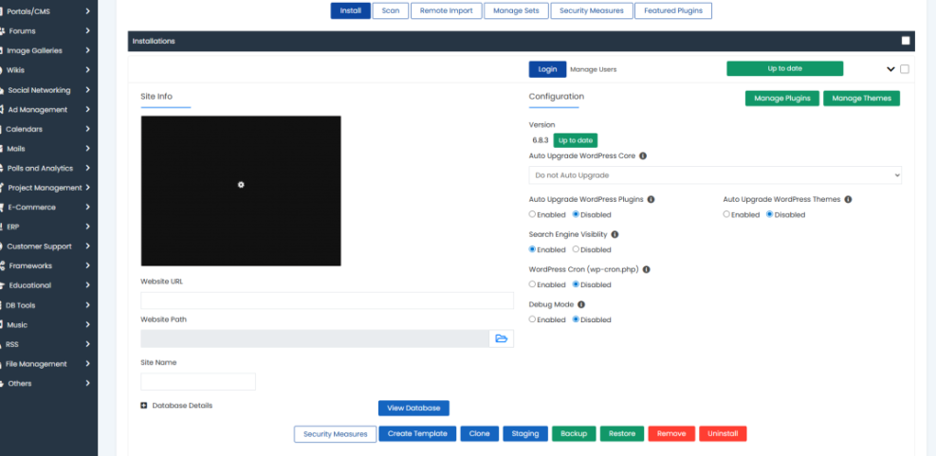Open Manage Users link

pos(594,69)
